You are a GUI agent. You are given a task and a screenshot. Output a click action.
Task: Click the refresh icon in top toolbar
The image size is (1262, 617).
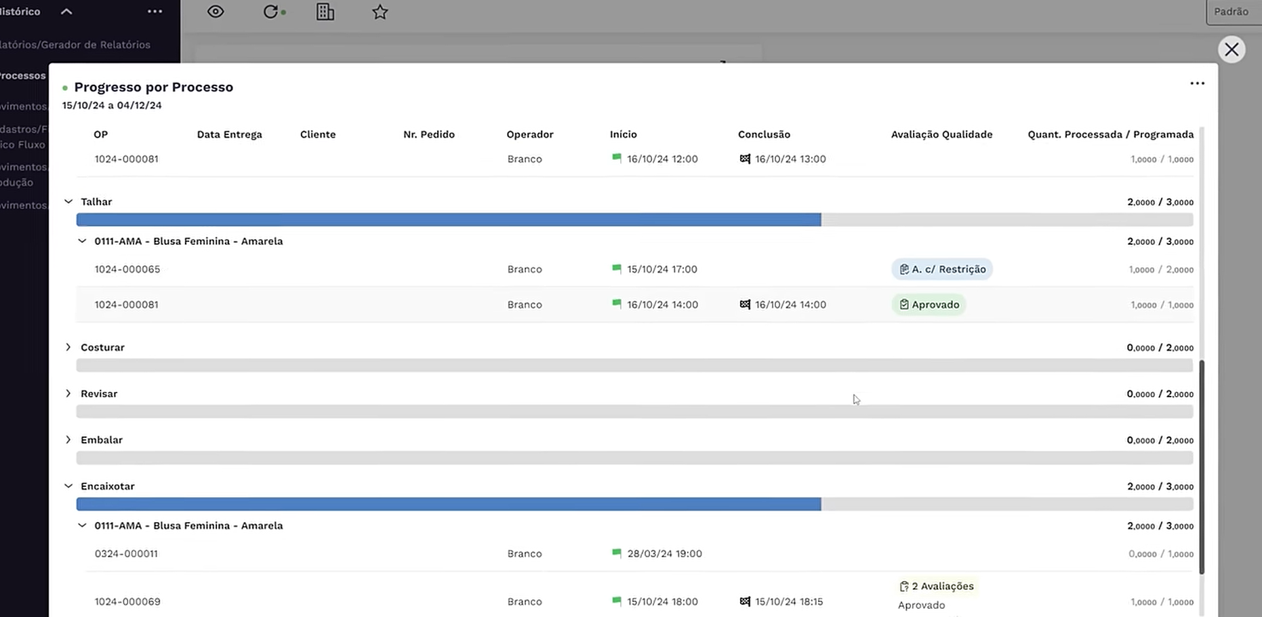point(271,12)
